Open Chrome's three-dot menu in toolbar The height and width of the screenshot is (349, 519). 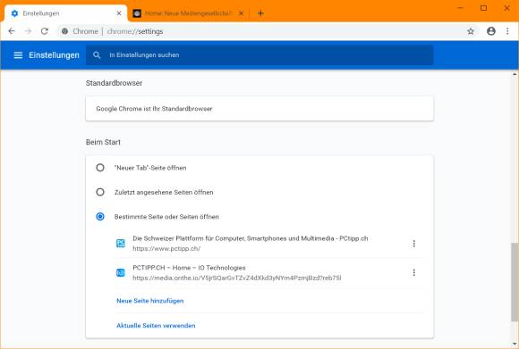(507, 31)
